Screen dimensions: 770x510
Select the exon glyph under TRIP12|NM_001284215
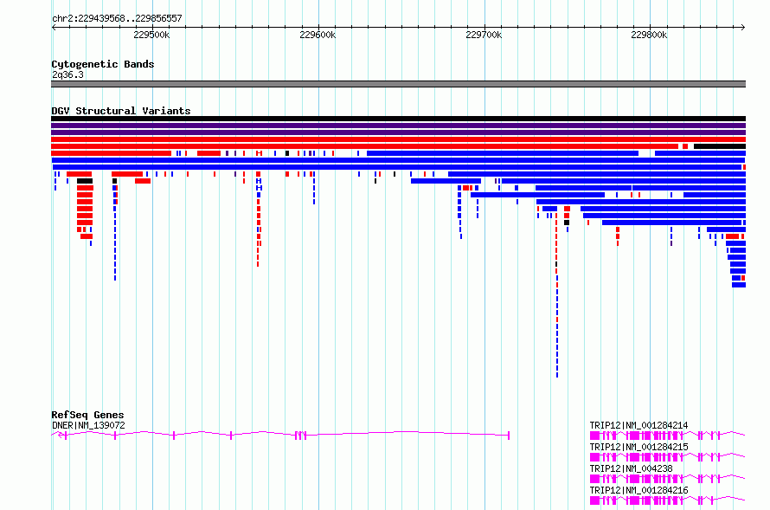click(x=667, y=457)
